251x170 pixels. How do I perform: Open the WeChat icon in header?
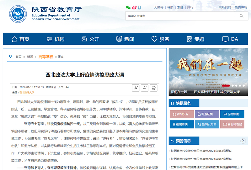point(128,7)
